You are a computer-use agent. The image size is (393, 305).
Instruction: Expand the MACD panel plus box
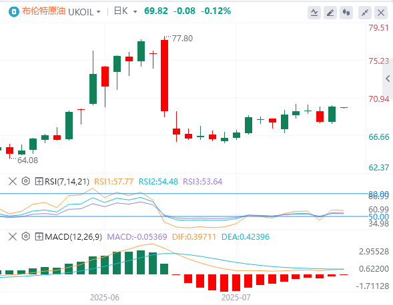pos(39,236)
